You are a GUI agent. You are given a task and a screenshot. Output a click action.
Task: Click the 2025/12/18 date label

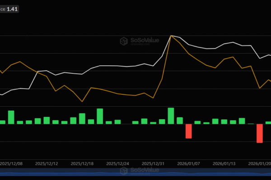[x=82, y=164]
